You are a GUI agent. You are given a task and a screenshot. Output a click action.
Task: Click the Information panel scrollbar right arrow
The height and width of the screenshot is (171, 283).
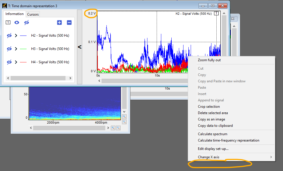coord(70,78)
